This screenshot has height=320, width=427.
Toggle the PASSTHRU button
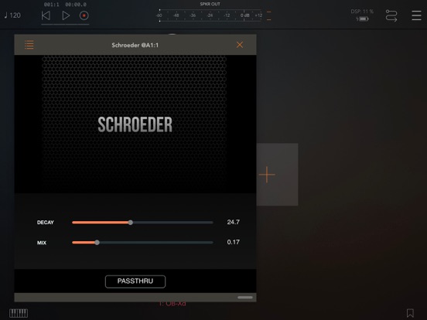135,281
